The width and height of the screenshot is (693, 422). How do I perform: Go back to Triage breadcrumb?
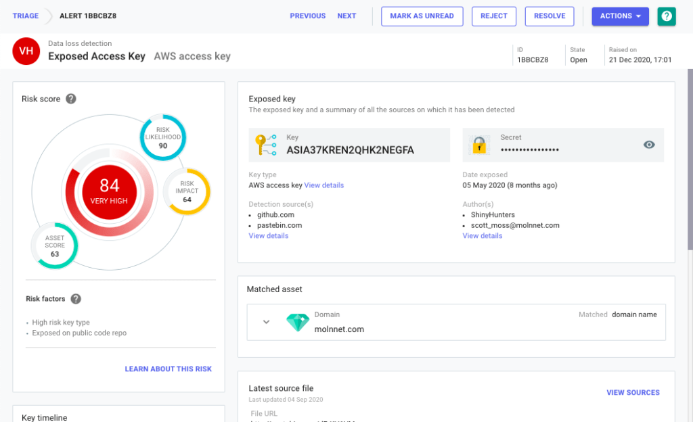tap(26, 16)
